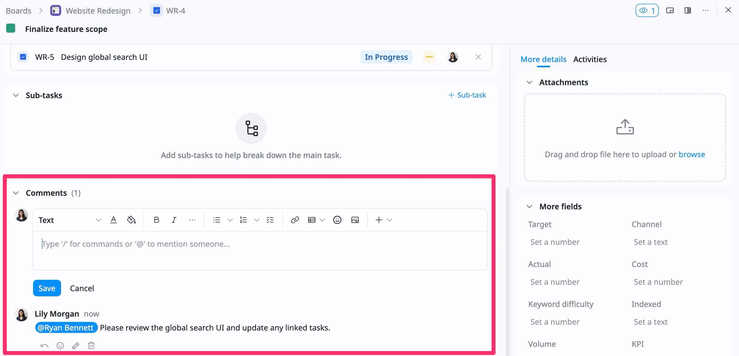This screenshot has height=356, width=739.
Task: Click the upload icon in Attachments
Action: click(625, 127)
